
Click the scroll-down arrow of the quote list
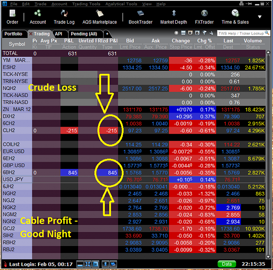tap(268, 257)
